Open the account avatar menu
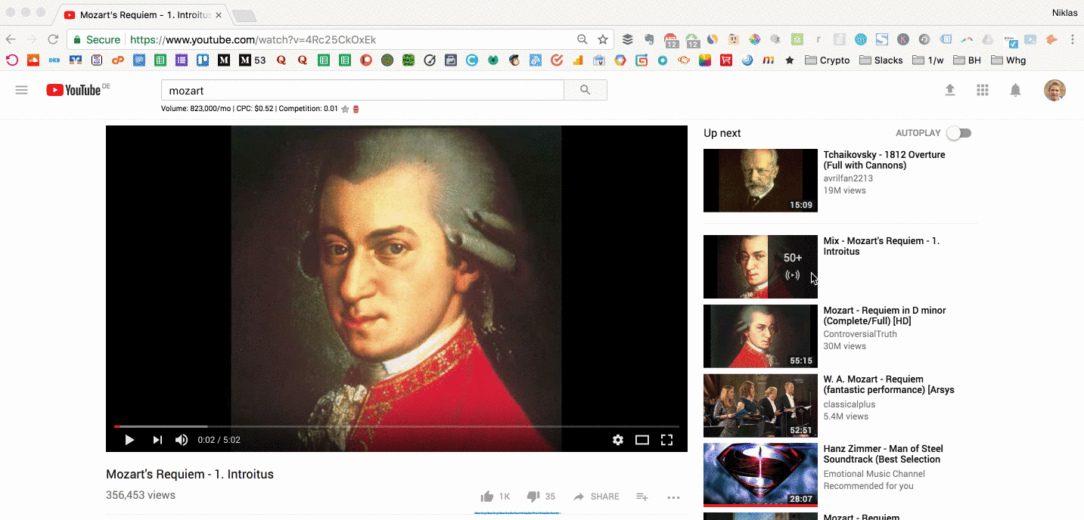The image size is (1084, 520). (1054, 90)
